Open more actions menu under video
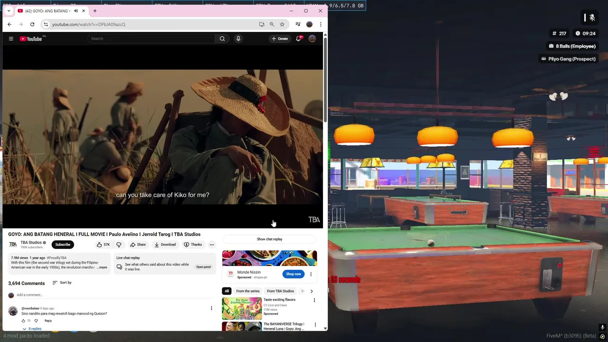This screenshot has width=608, height=342. coord(212,245)
